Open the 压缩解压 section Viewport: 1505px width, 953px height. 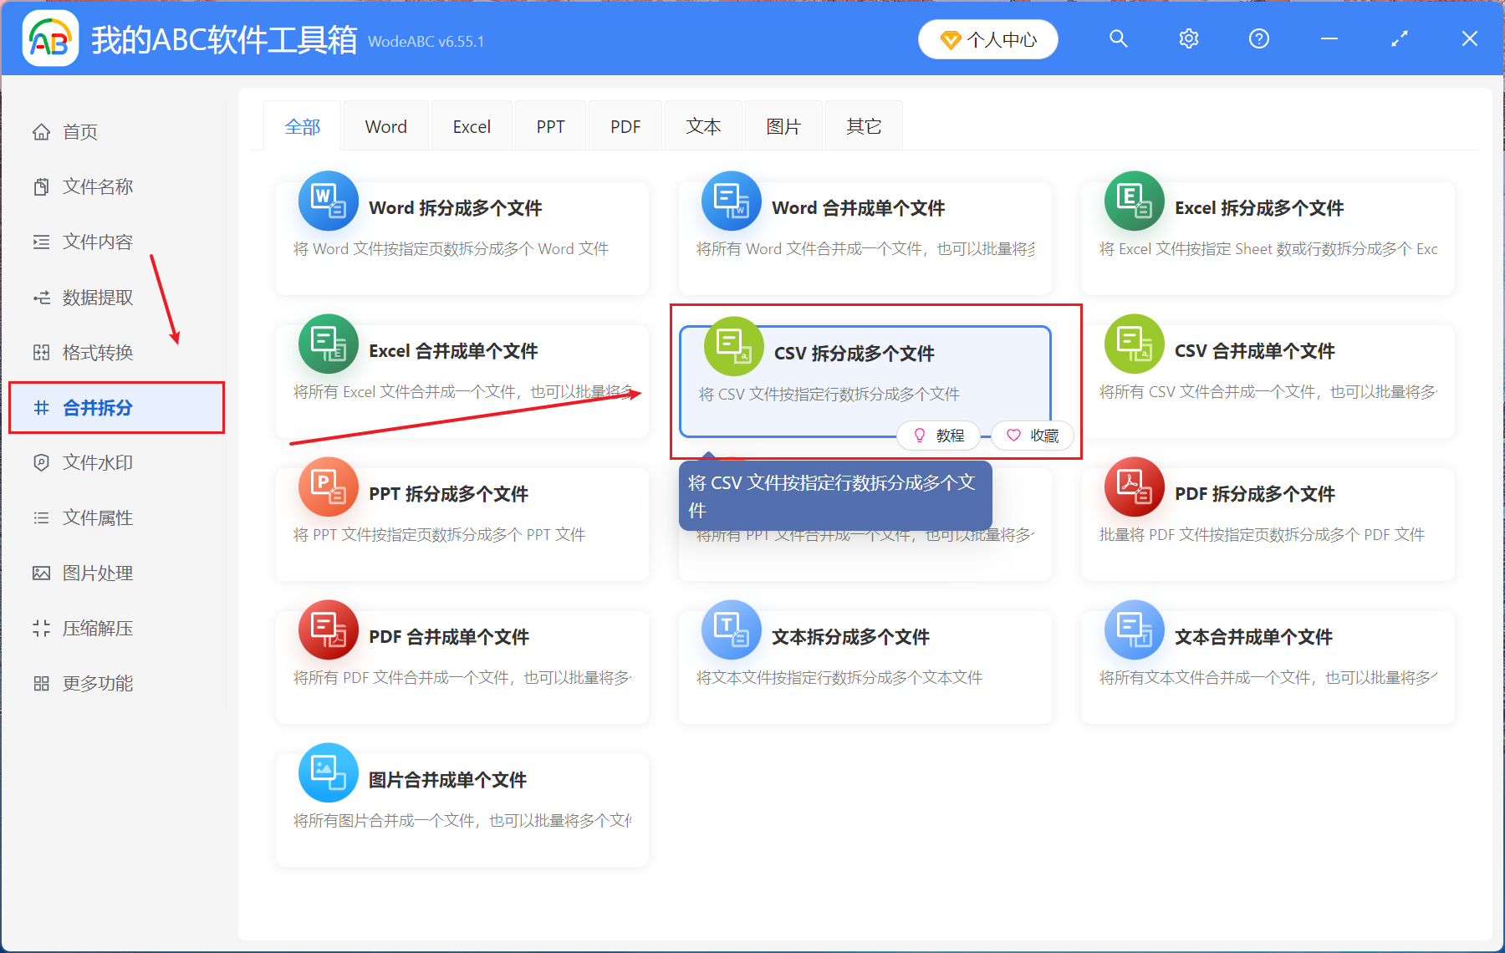tap(96, 628)
